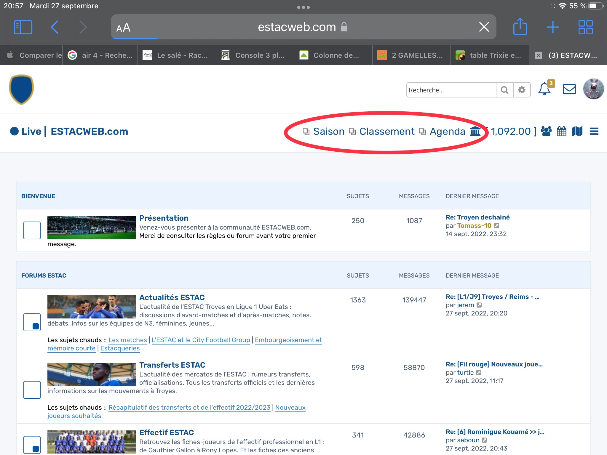Image resolution: width=607 pixels, height=455 pixels.
Task: Open the notifications bell icon
Action: pos(544,89)
